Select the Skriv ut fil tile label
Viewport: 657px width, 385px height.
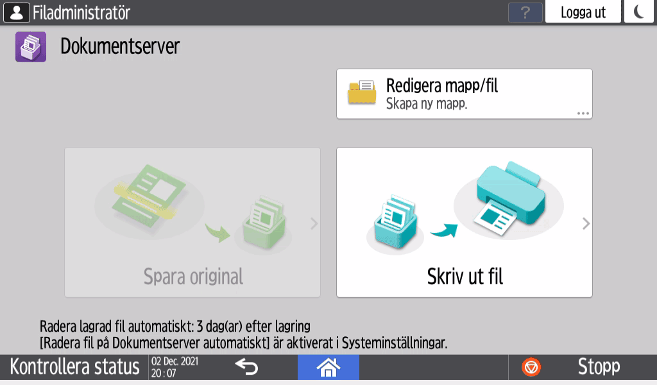[465, 277]
